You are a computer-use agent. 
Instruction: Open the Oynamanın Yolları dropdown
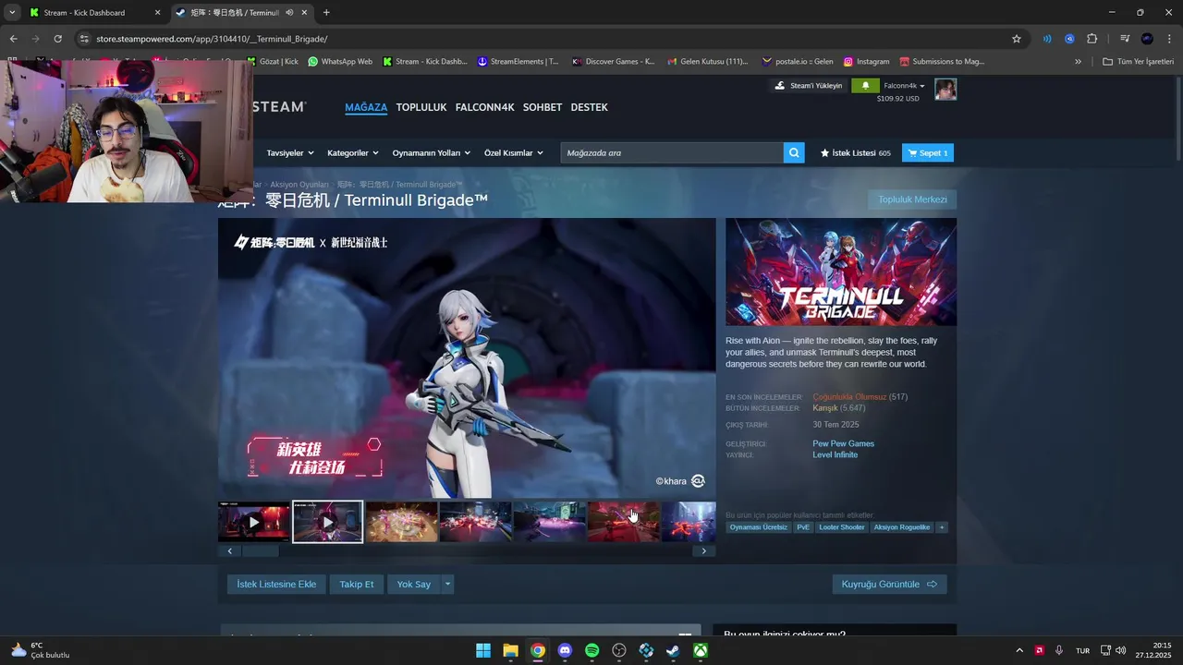click(432, 153)
